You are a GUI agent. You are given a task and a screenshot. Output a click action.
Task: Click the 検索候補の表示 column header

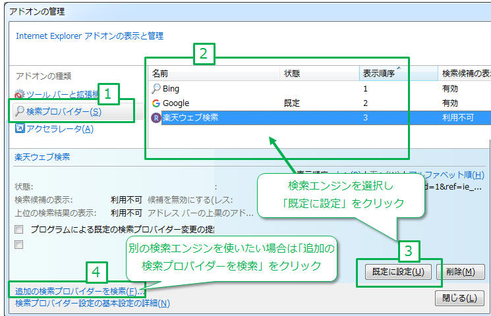[x=465, y=74]
